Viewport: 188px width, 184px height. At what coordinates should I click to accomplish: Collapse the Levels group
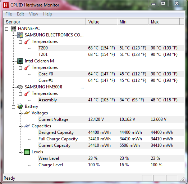tap(20, 153)
